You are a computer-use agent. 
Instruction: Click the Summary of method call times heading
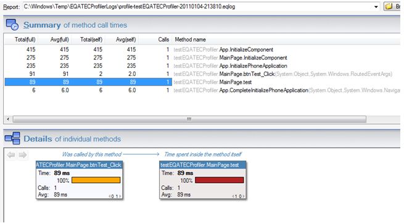pyautogui.click(x=75, y=25)
